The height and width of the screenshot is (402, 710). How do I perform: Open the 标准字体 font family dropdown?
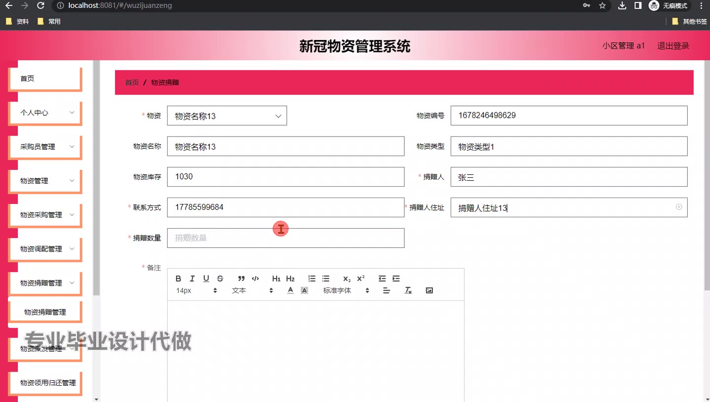coord(346,291)
